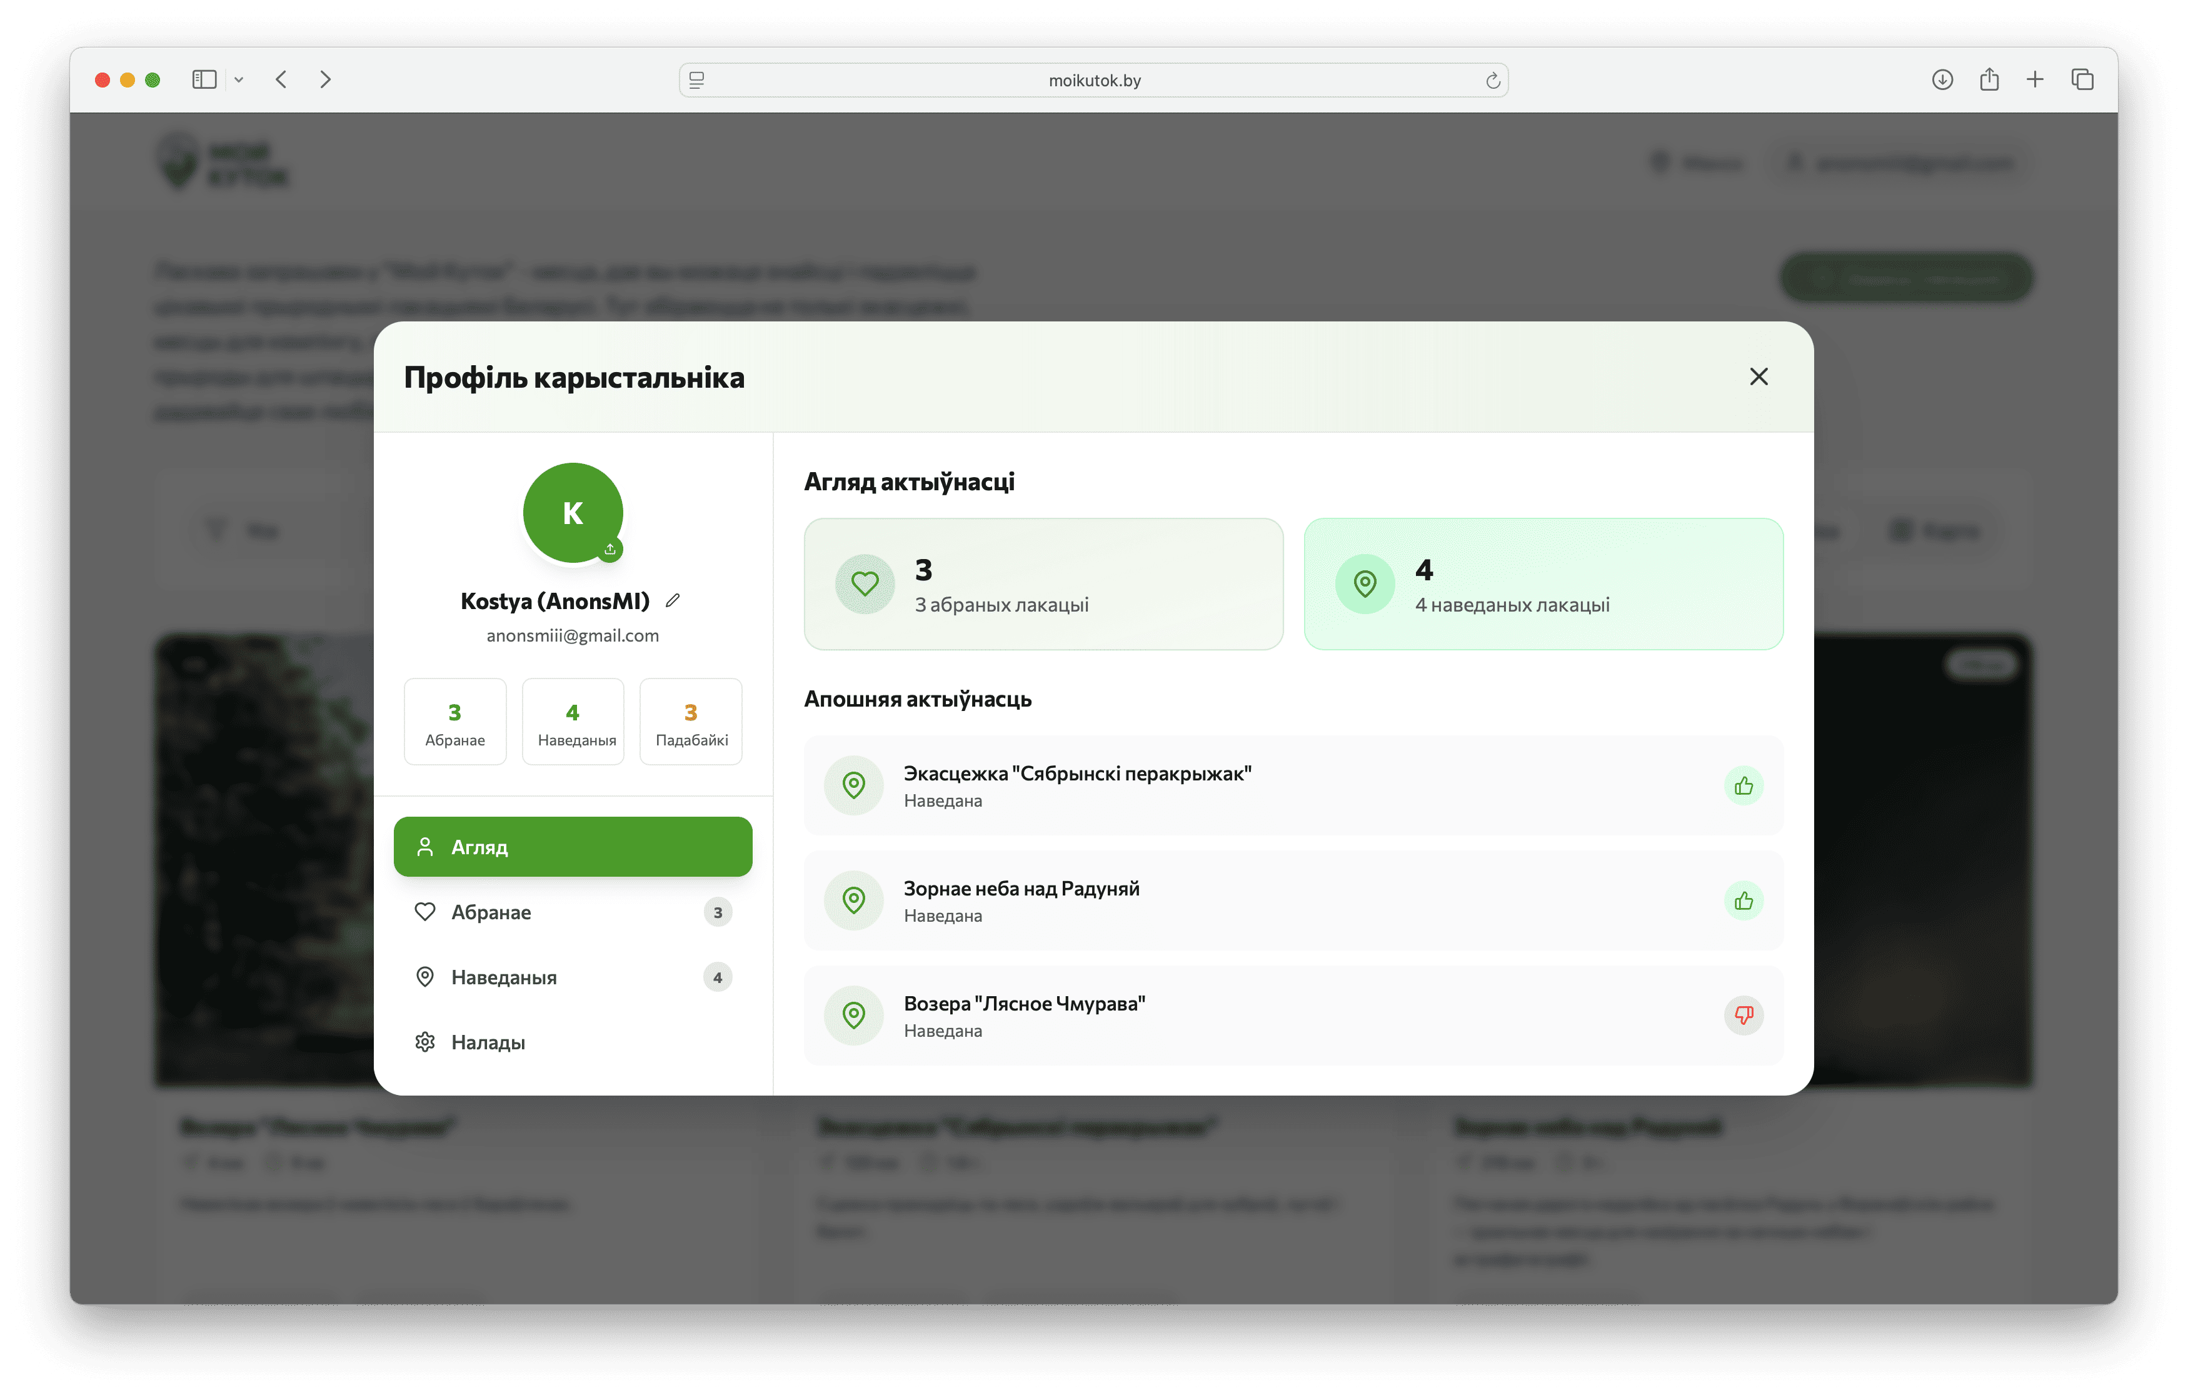This screenshot has height=1397, width=2188.
Task: Open Safari downloads icon
Action: (x=1942, y=80)
